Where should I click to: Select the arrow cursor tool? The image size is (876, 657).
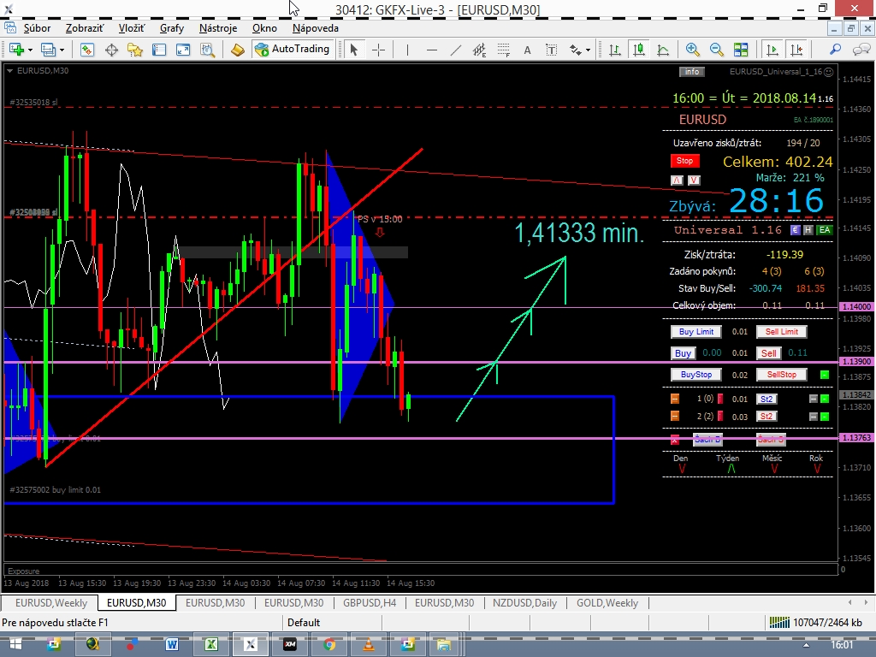click(x=353, y=50)
